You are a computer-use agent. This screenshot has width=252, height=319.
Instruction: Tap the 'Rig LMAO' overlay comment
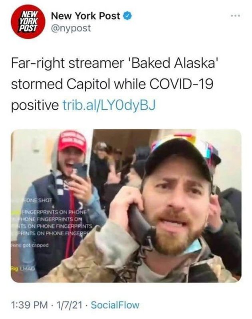click(23, 269)
